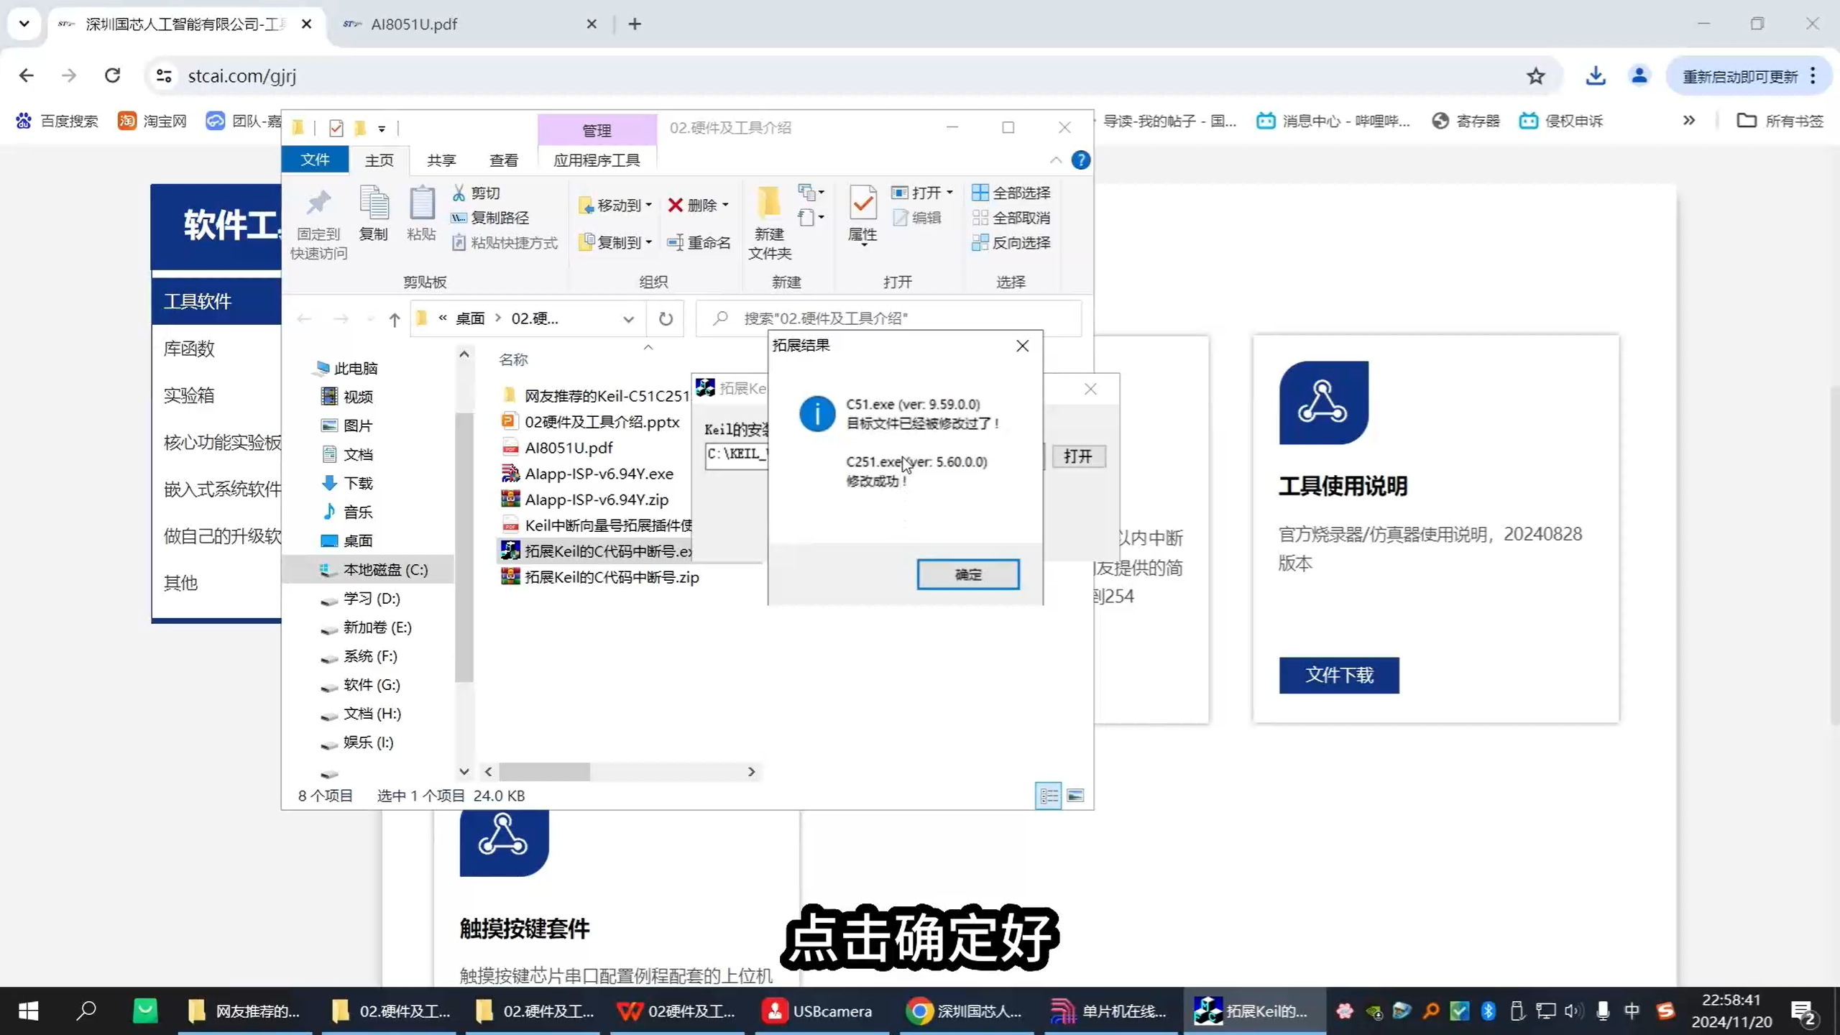Toggle the quick access toolbar properties checkbox
Image resolution: width=1840 pixels, height=1035 pixels.
(x=336, y=128)
